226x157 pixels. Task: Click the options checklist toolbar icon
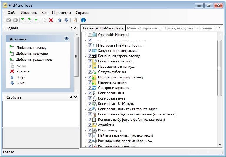click(x=75, y=20)
